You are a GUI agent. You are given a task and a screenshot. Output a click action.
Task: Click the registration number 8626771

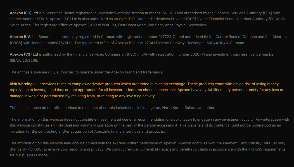point(198,54)
